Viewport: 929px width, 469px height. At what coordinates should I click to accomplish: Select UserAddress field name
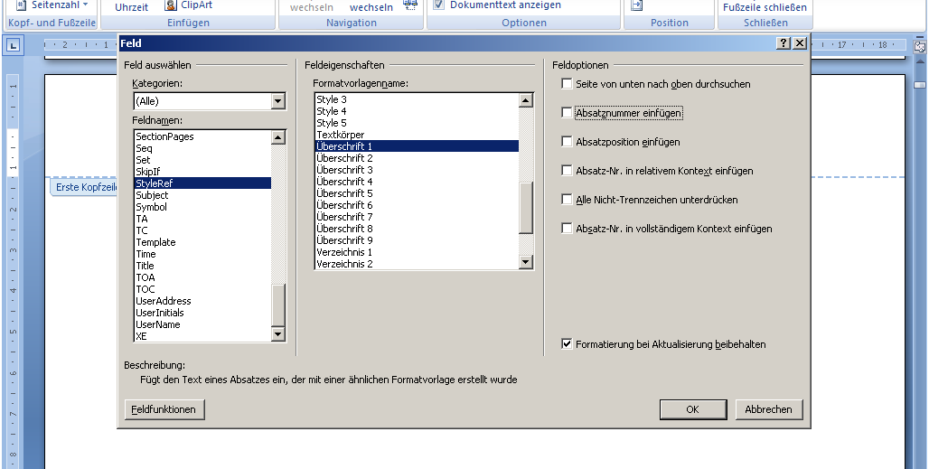pyautogui.click(x=202, y=301)
